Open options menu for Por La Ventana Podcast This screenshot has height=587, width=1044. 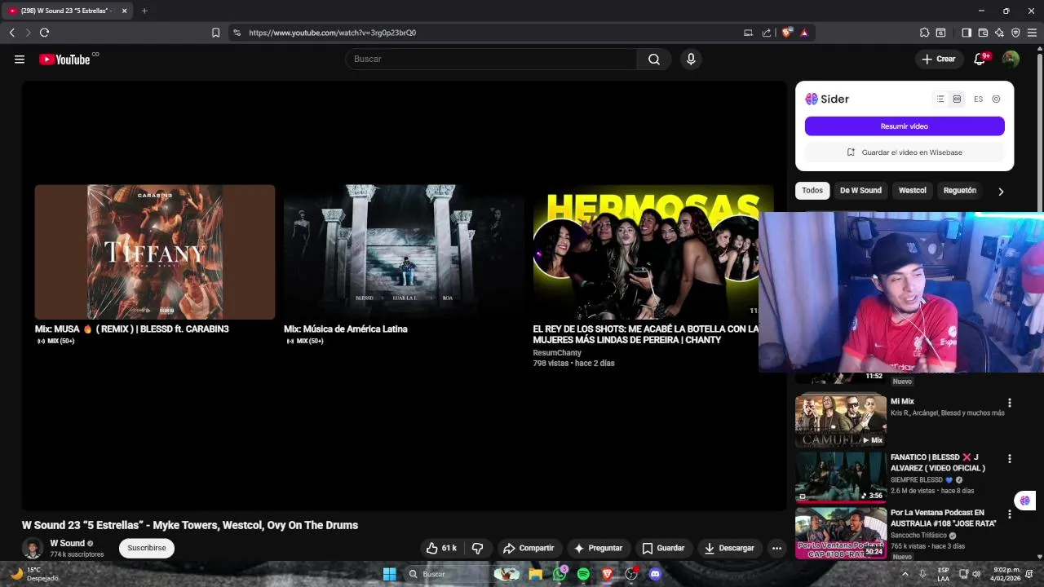(1010, 514)
